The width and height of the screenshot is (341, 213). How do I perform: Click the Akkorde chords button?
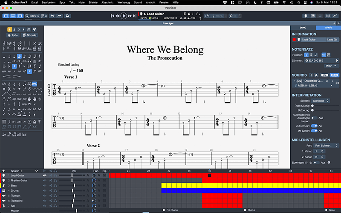[29, 35]
